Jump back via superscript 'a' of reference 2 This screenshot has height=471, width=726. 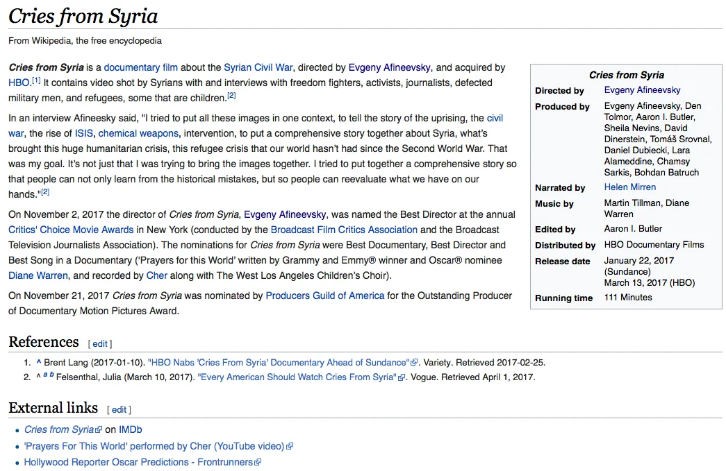(x=45, y=375)
